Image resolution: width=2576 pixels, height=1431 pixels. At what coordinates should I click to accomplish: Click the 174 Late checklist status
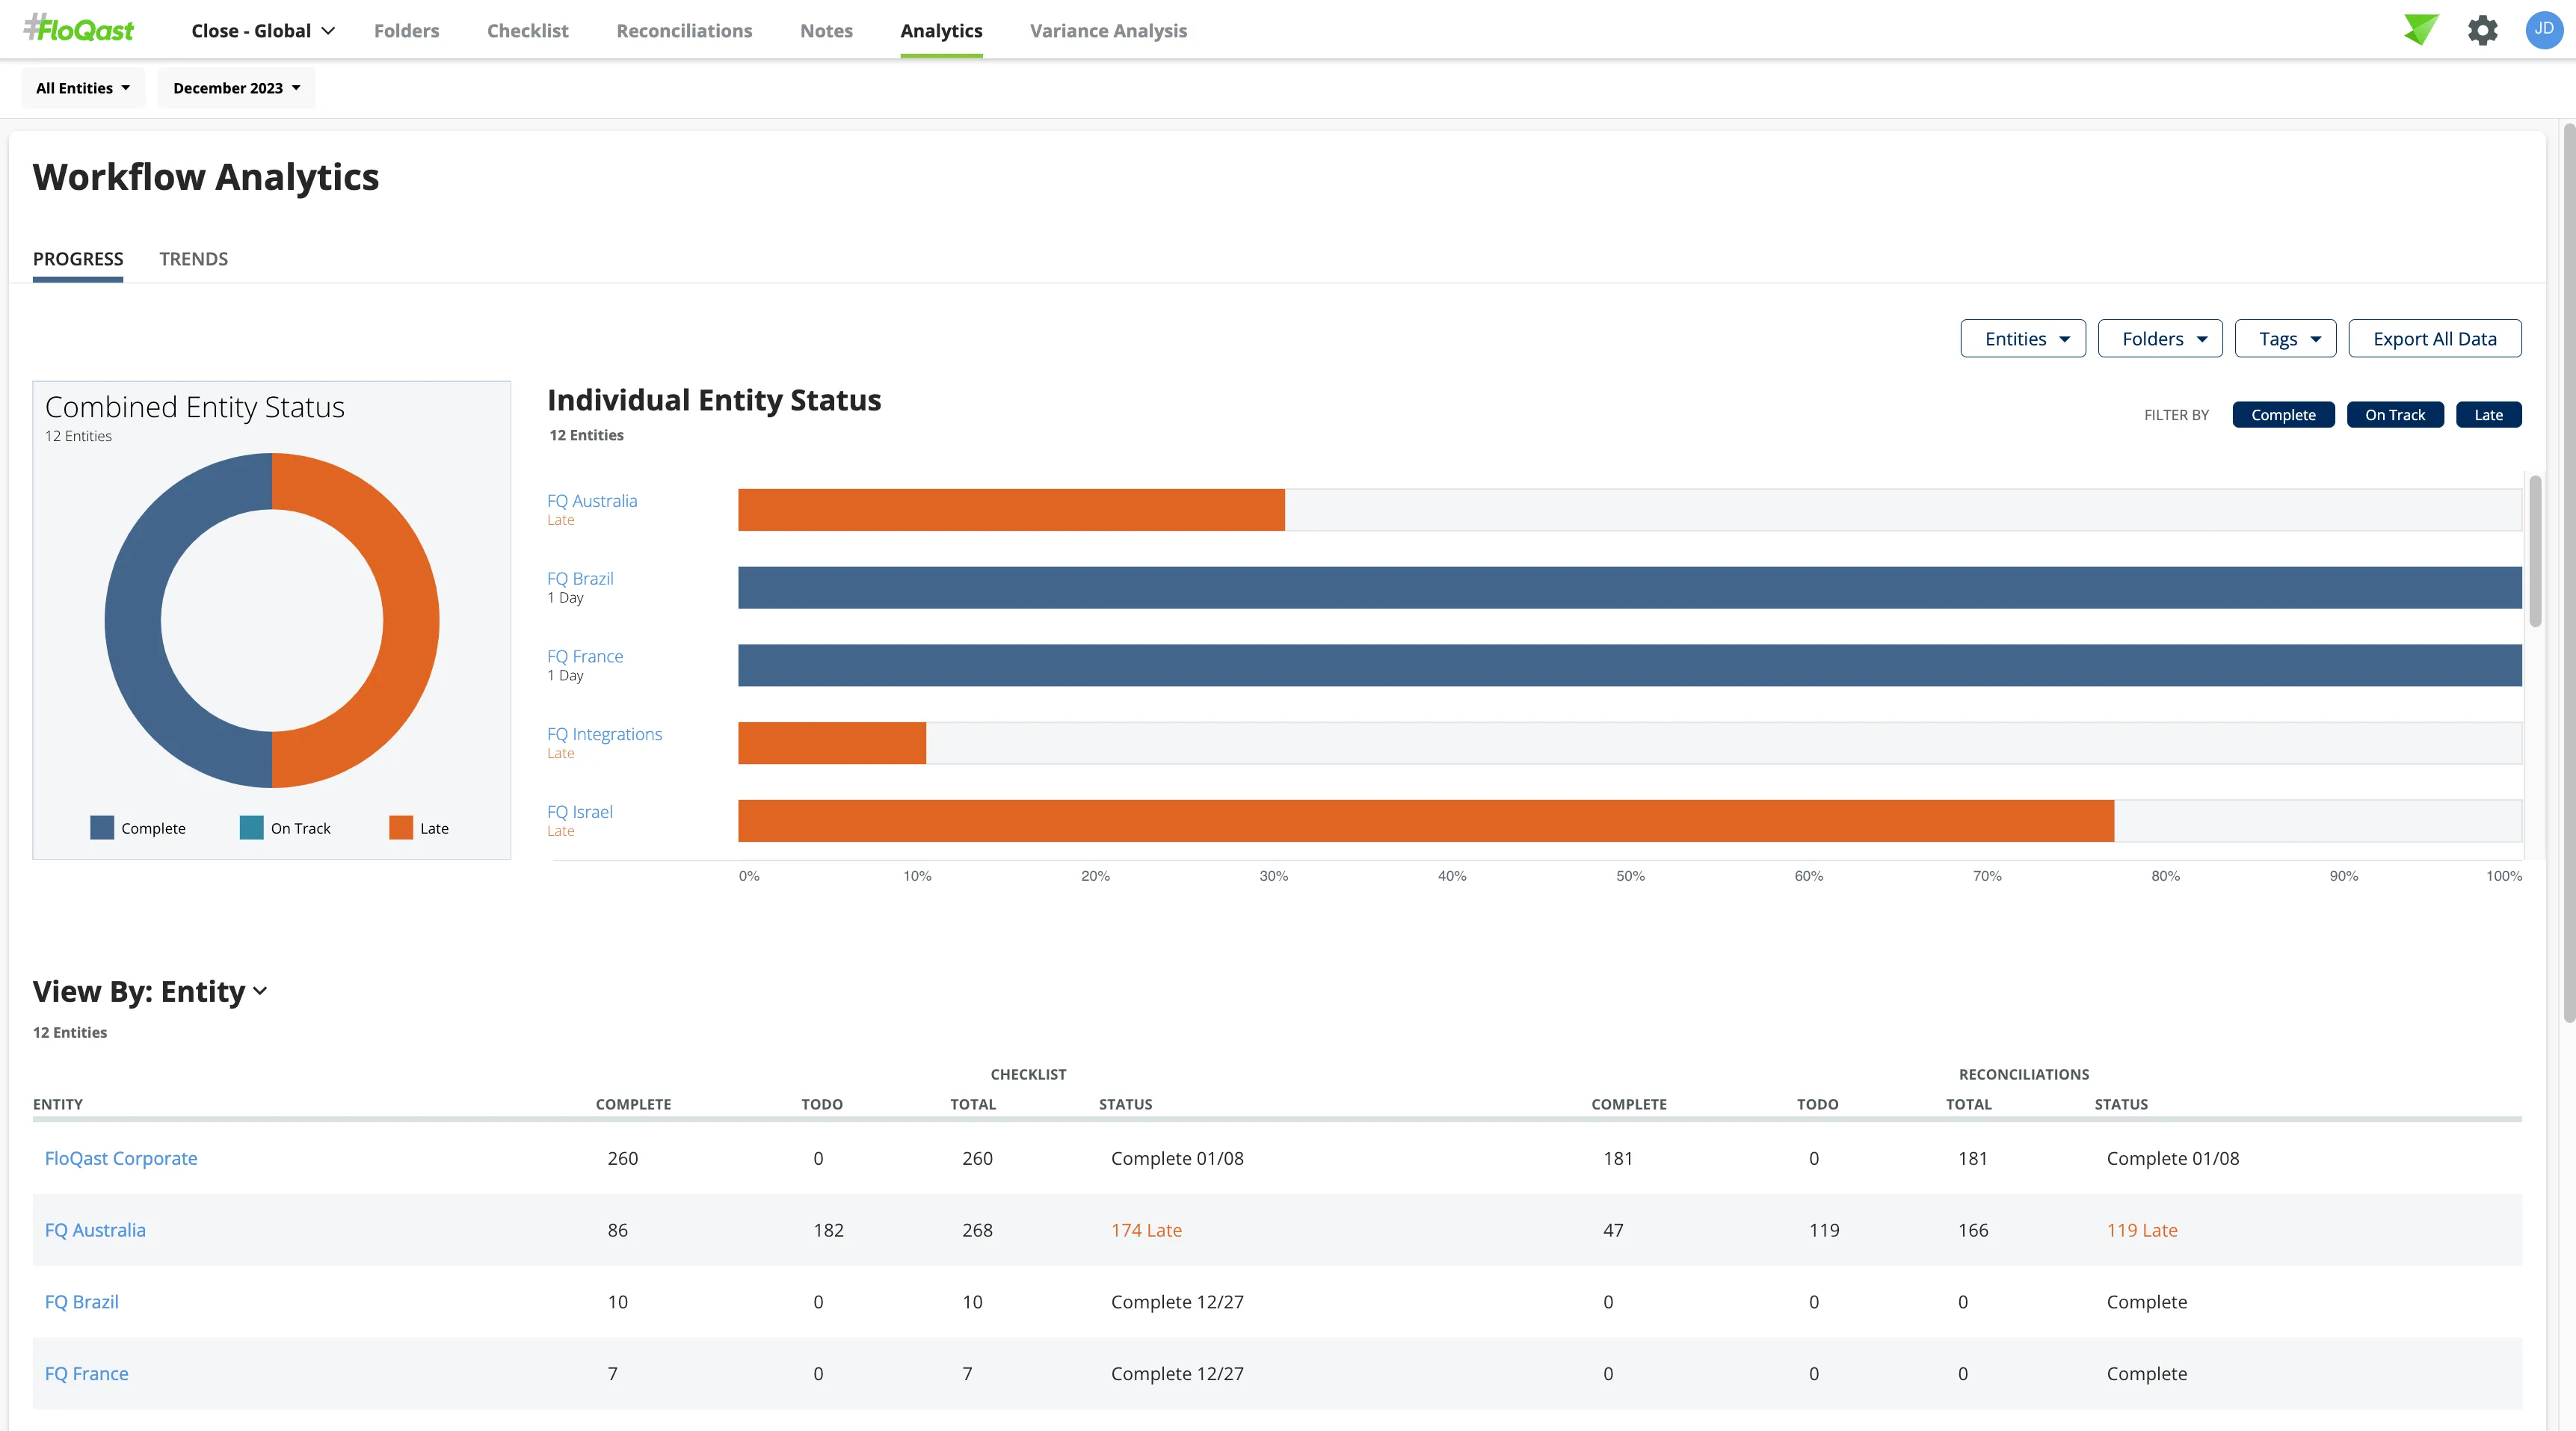click(1146, 1230)
